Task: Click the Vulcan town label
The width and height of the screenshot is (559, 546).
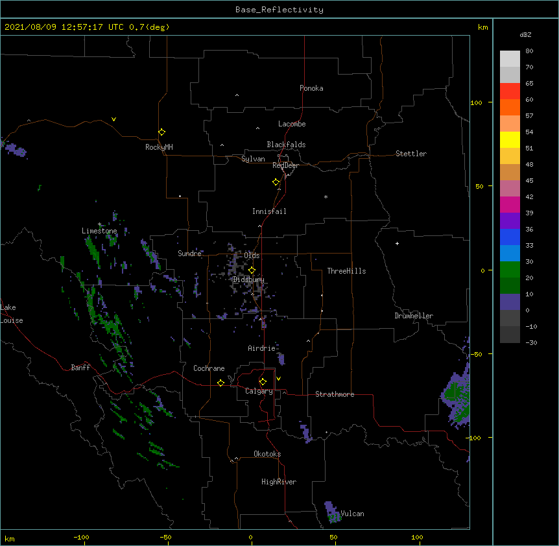Action: (352, 514)
